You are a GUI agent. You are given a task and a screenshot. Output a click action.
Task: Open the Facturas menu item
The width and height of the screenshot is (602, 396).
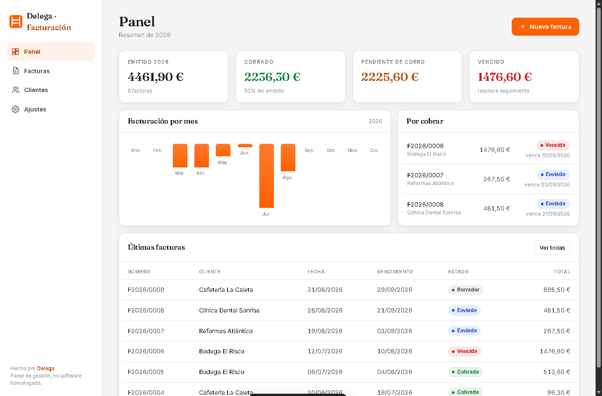(51, 71)
